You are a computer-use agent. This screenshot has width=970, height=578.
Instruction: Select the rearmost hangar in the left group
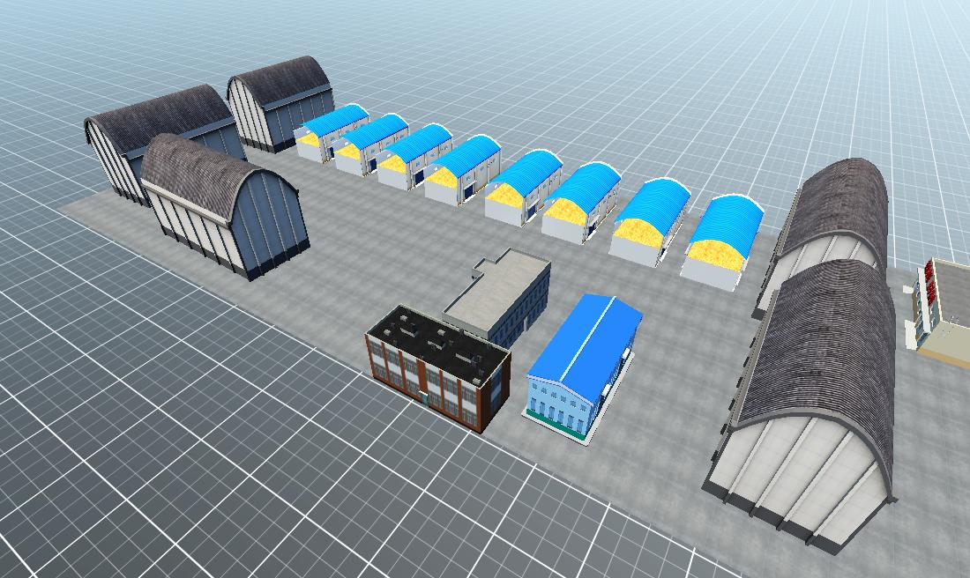coord(278,101)
